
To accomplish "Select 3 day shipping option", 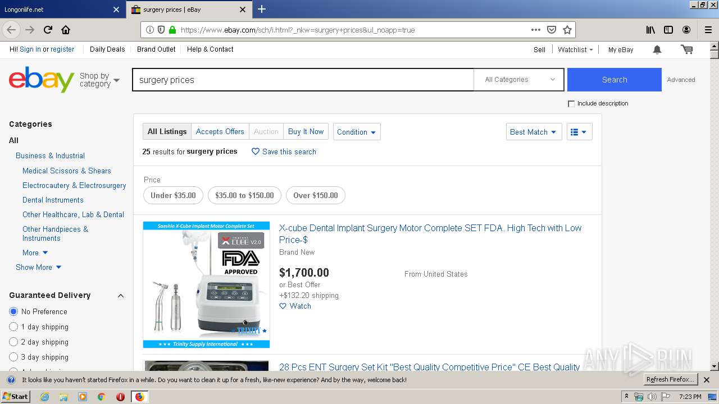I will [x=13, y=357].
